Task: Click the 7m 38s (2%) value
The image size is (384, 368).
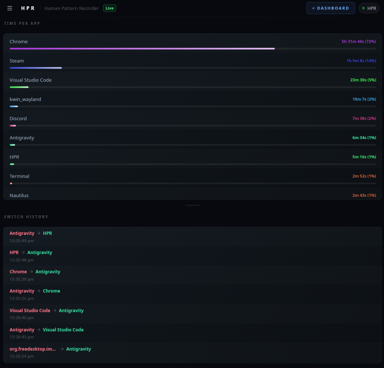Action: coord(364,118)
